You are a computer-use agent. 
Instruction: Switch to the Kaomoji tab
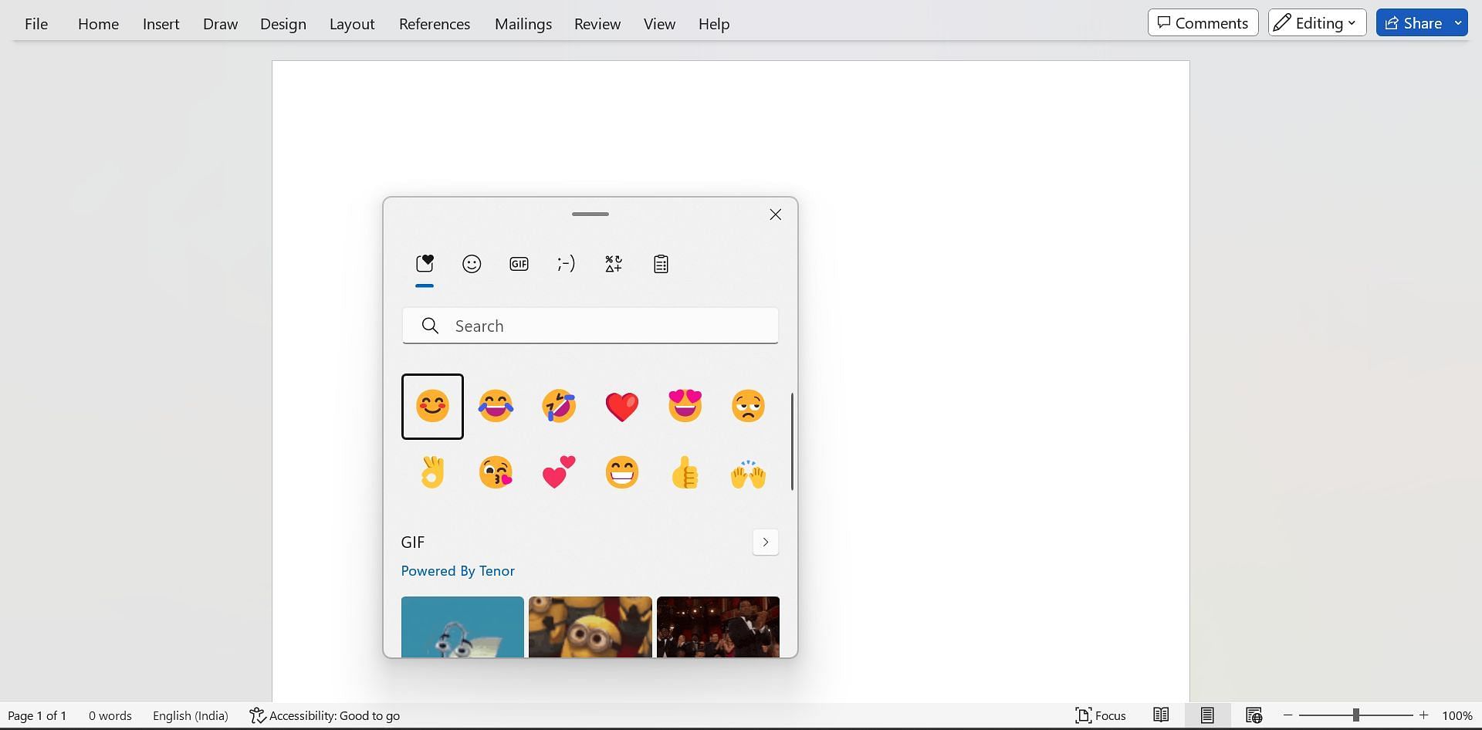566,264
